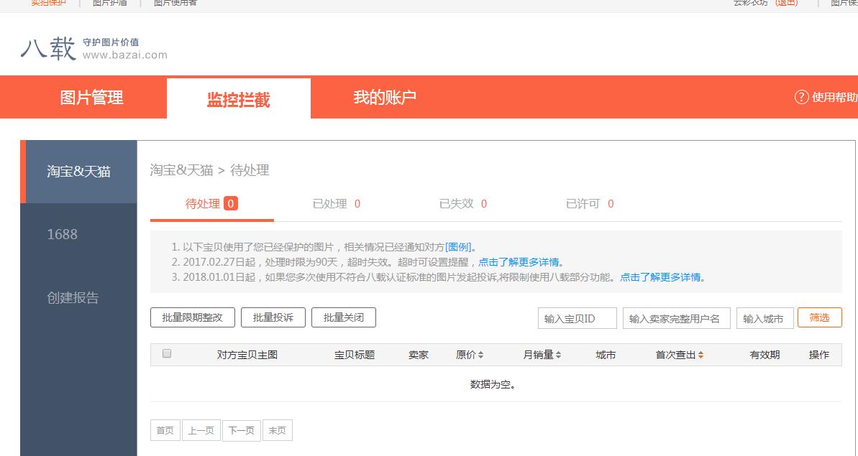Click the 批量关闭 button

click(344, 317)
